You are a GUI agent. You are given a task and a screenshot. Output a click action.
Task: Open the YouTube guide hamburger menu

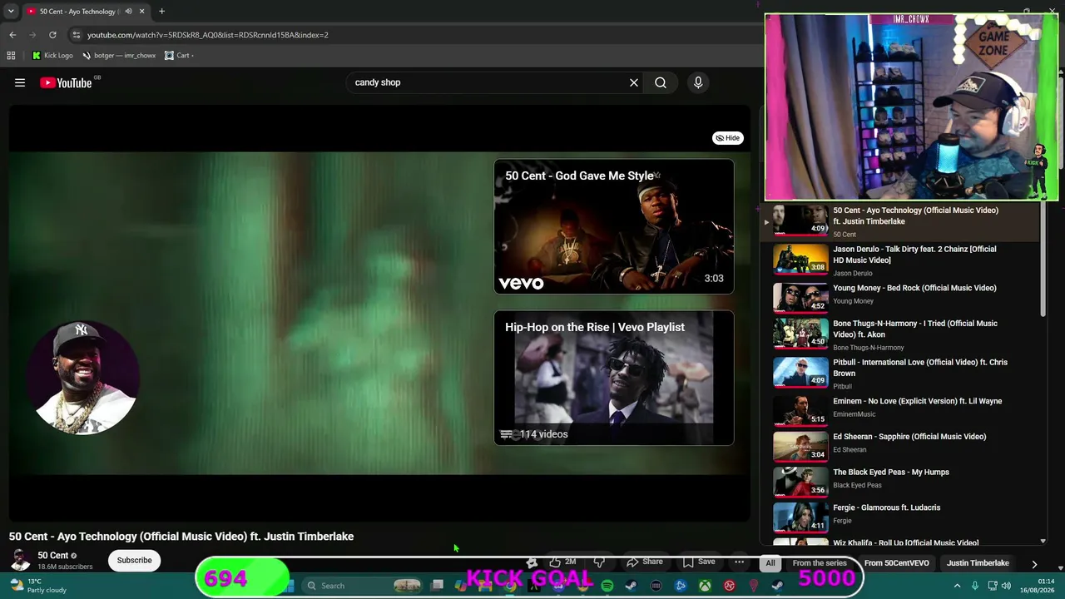20,82
